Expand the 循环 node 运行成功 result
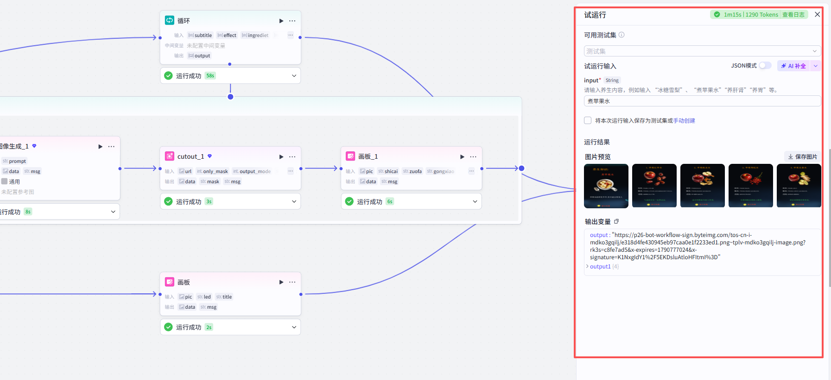This screenshot has height=380, width=831. click(x=294, y=76)
